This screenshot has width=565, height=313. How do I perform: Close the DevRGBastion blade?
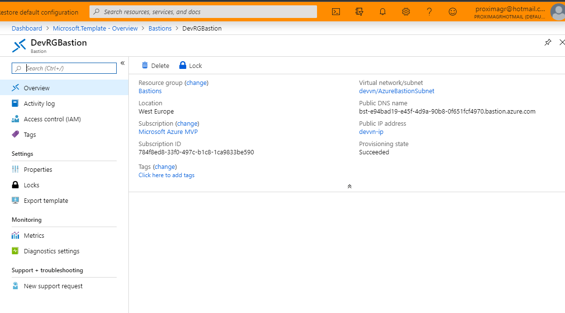coord(562,42)
